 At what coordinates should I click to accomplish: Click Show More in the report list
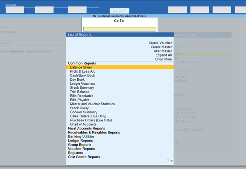pyautogui.click(x=163, y=59)
